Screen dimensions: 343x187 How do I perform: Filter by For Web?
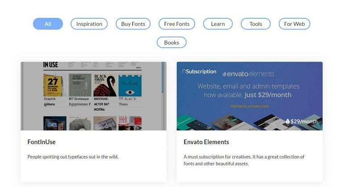click(x=294, y=24)
